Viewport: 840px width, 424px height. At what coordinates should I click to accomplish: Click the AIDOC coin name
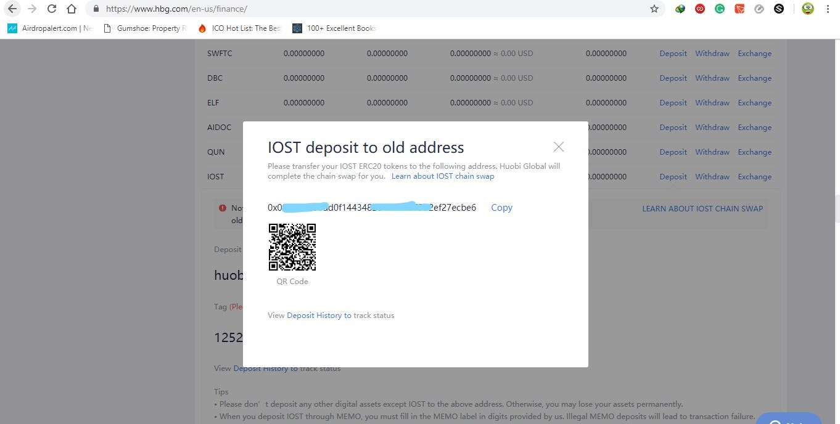pos(219,128)
